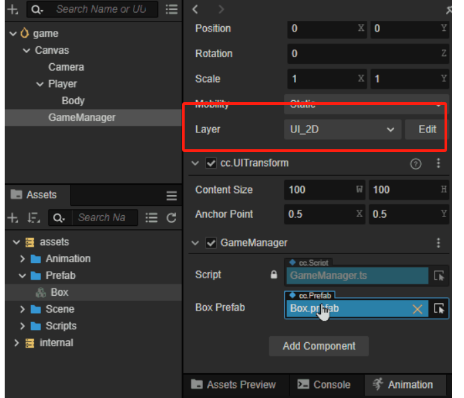The image size is (464, 398).
Task: Click the Scale Y input field
Action: pos(410,79)
